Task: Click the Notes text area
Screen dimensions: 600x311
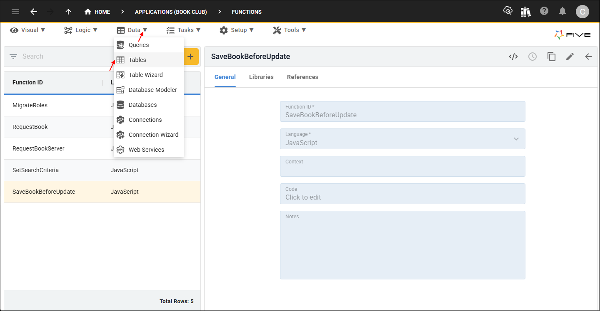Action: tap(402, 245)
